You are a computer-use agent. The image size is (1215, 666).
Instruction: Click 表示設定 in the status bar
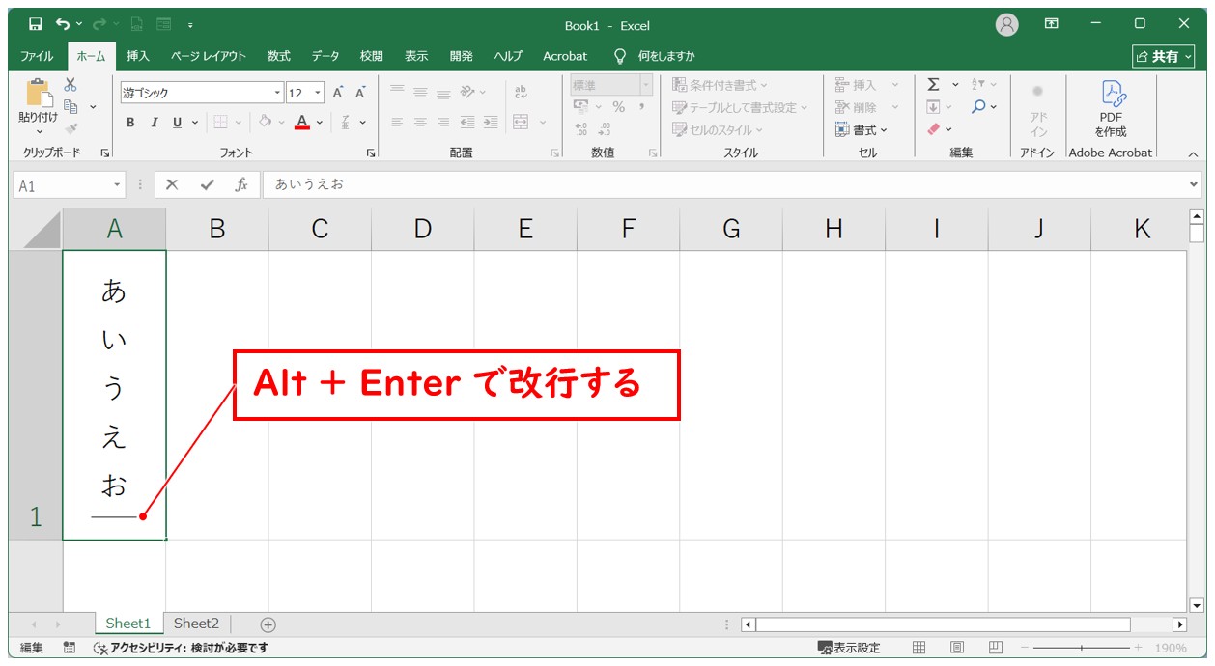click(x=849, y=648)
